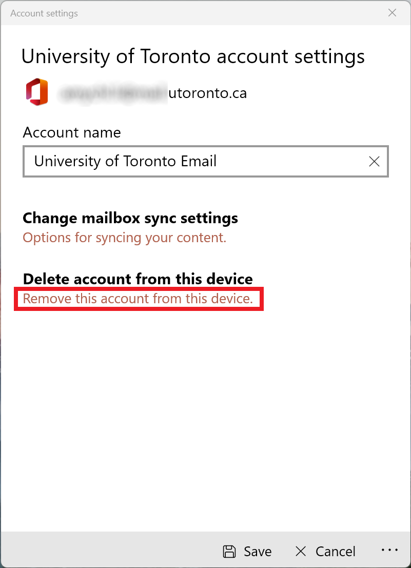Close the Account settings window
411x568 pixels.
(392, 13)
